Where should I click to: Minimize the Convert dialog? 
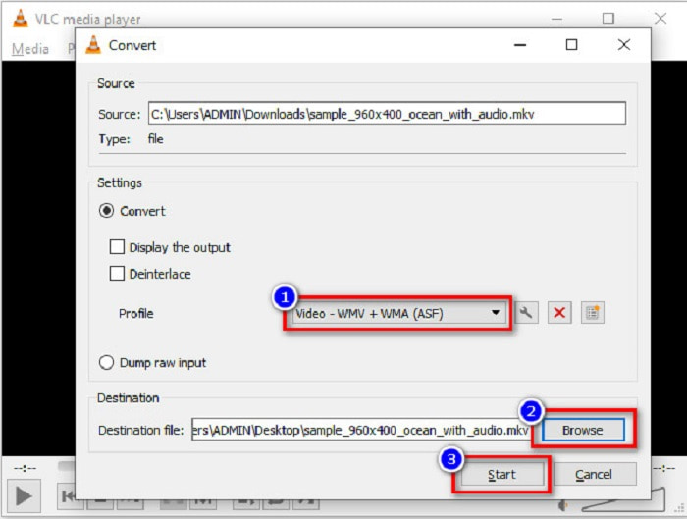click(x=520, y=45)
